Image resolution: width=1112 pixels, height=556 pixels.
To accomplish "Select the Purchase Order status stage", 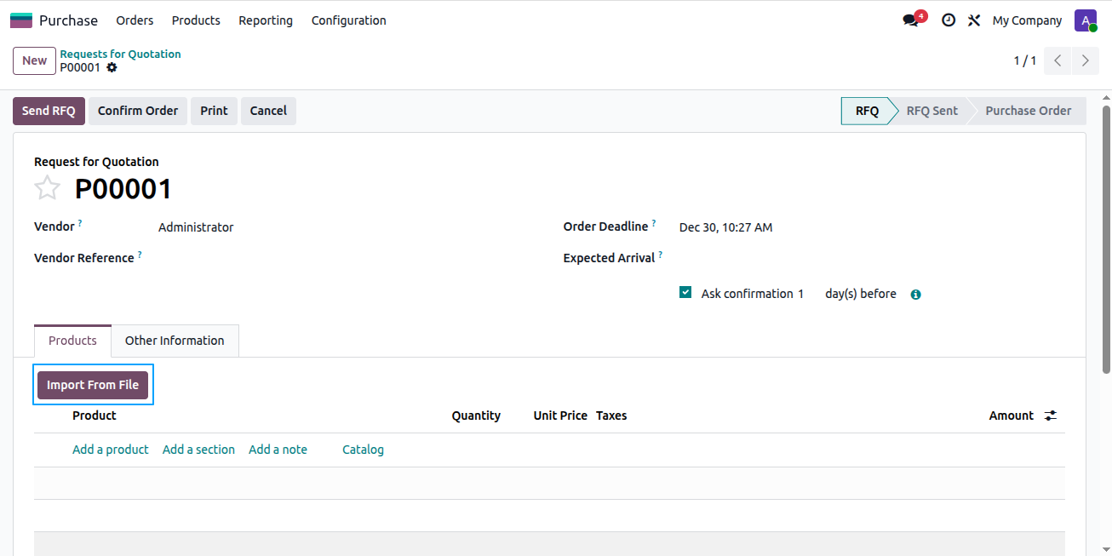I will click(1028, 111).
